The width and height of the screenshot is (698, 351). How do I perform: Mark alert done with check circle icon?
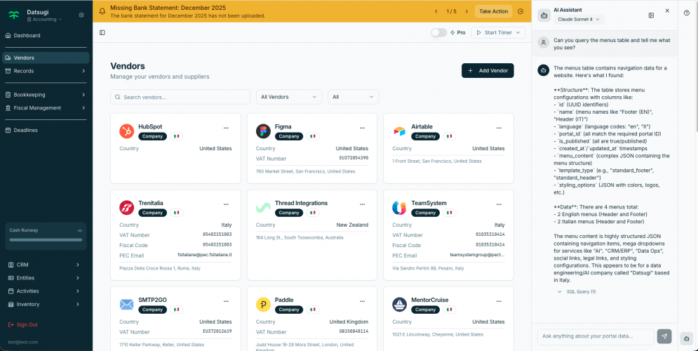point(521,11)
